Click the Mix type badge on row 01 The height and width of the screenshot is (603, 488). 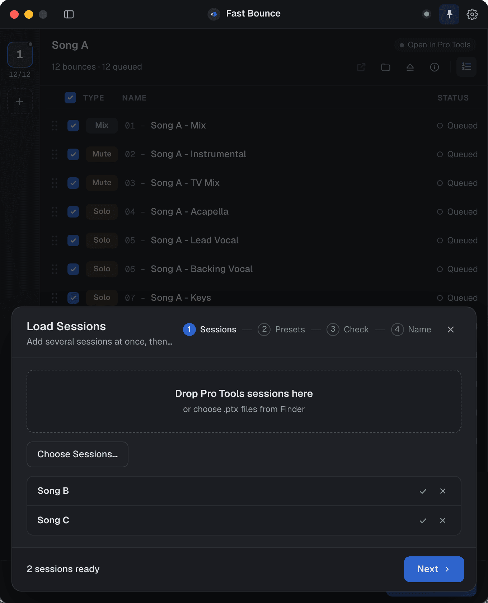coord(102,126)
